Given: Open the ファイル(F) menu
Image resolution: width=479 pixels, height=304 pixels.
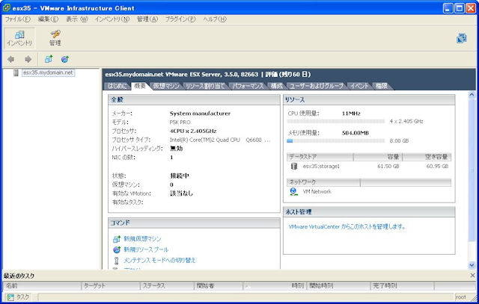Looking at the screenshot, I should (x=18, y=19).
